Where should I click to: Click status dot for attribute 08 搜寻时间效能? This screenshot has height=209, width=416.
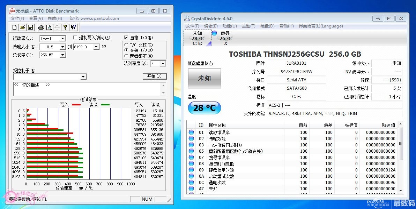pos(191,163)
